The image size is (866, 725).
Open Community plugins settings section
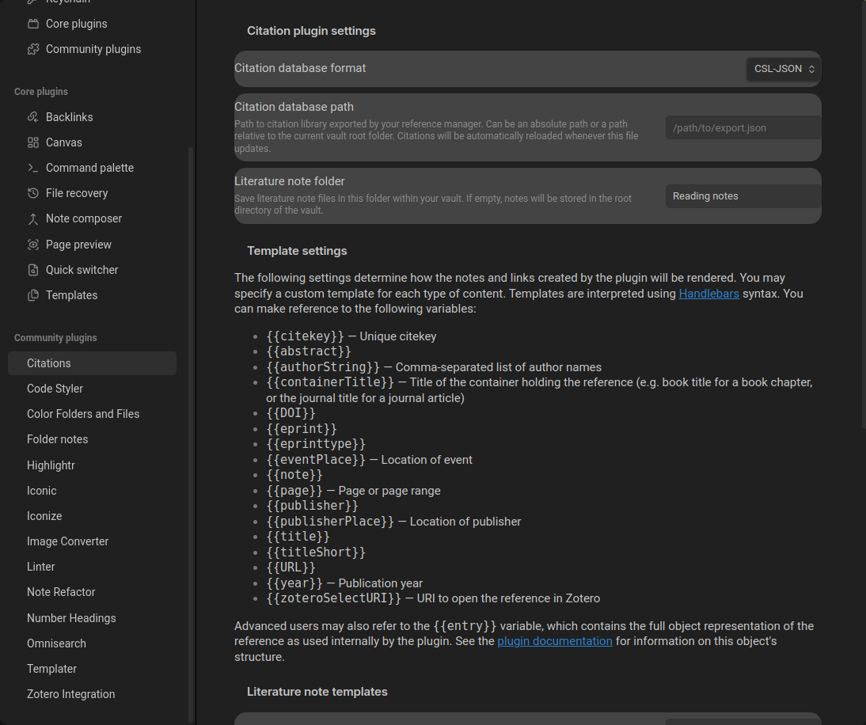coord(93,49)
